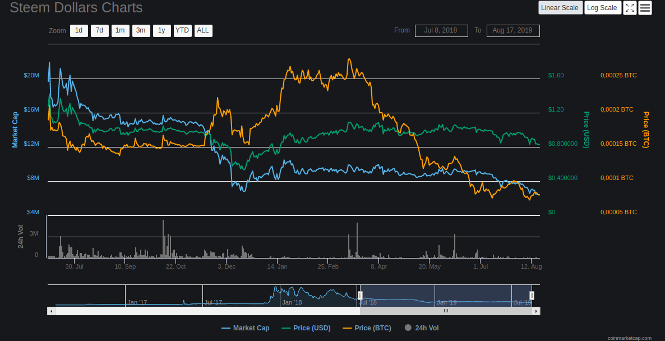
Task: Grab the navigator right range handle
Action: click(x=532, y=295)
